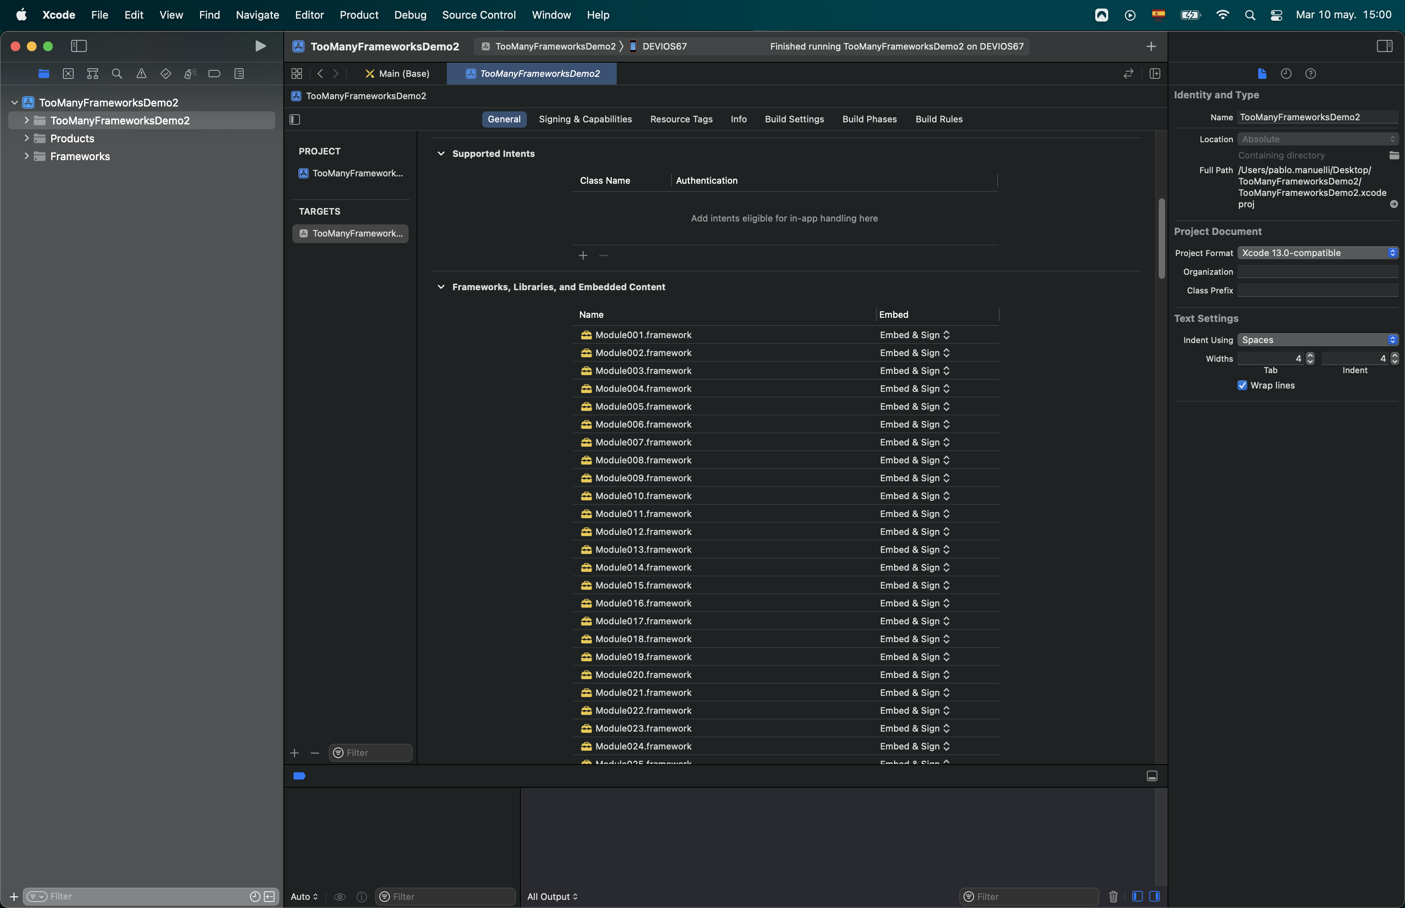Click the Organization text field
Viewport: 1405px width, 908px height.
[x=1318, y=271]
